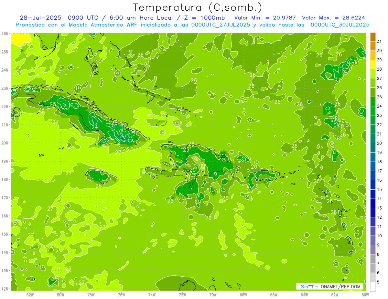Click the grey legend swatch between 6 and 7

coord(372,268)
